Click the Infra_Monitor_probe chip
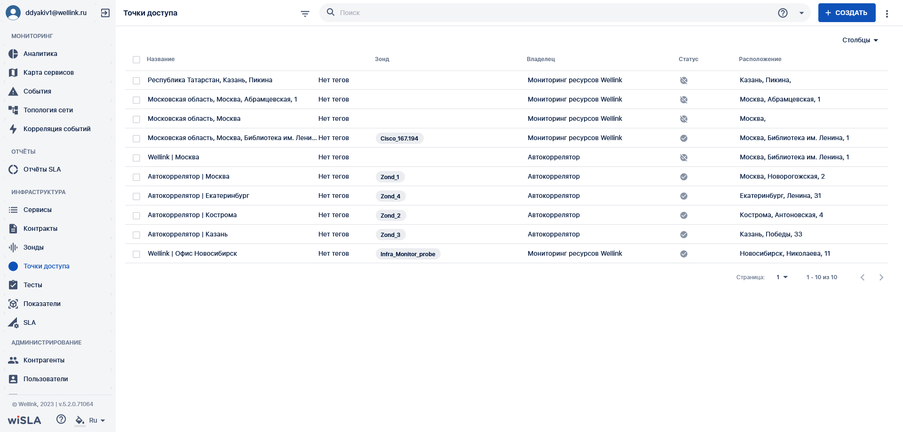This screenshot has width=903, height=432. (408, 254)
